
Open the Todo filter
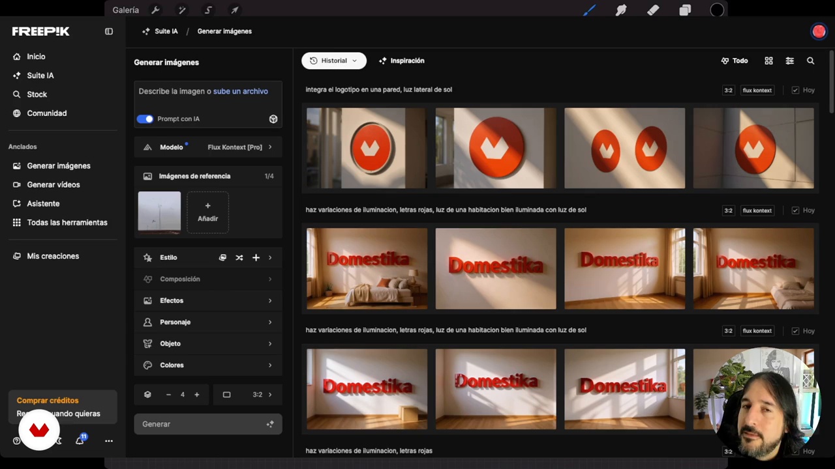(x=735, y=61)
